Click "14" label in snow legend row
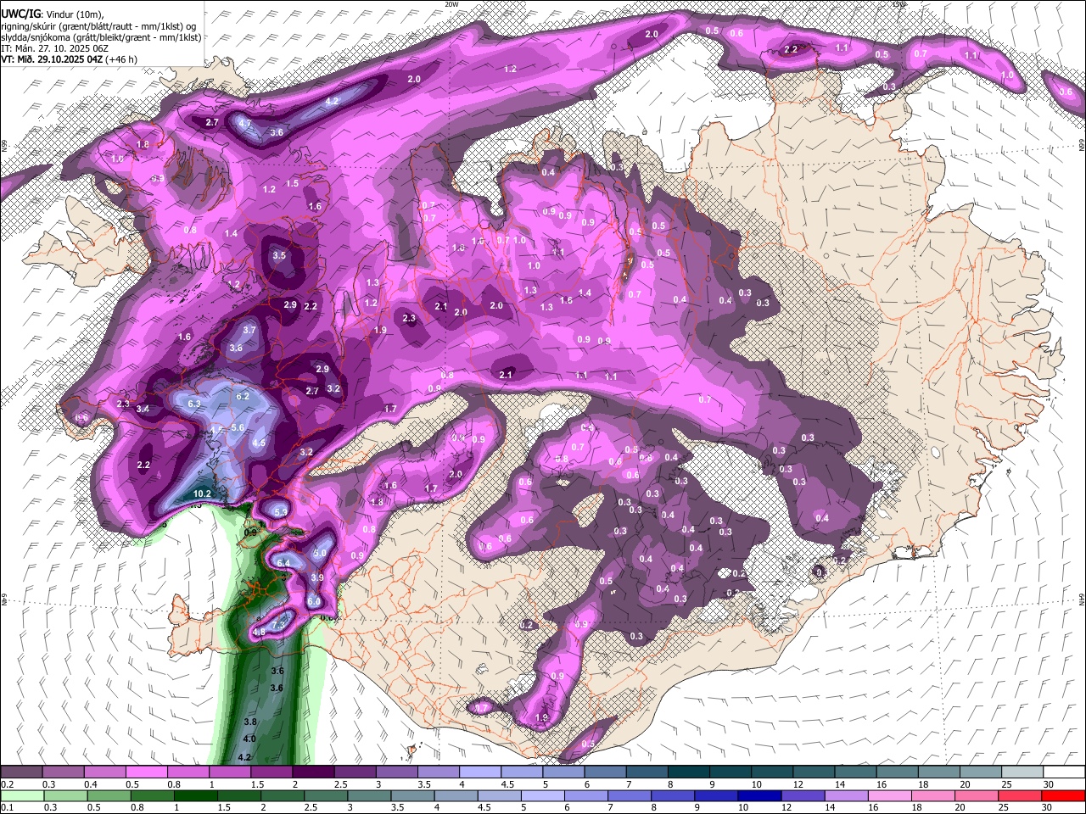This screenshot has height=814, width=1086. click(839, 784)
